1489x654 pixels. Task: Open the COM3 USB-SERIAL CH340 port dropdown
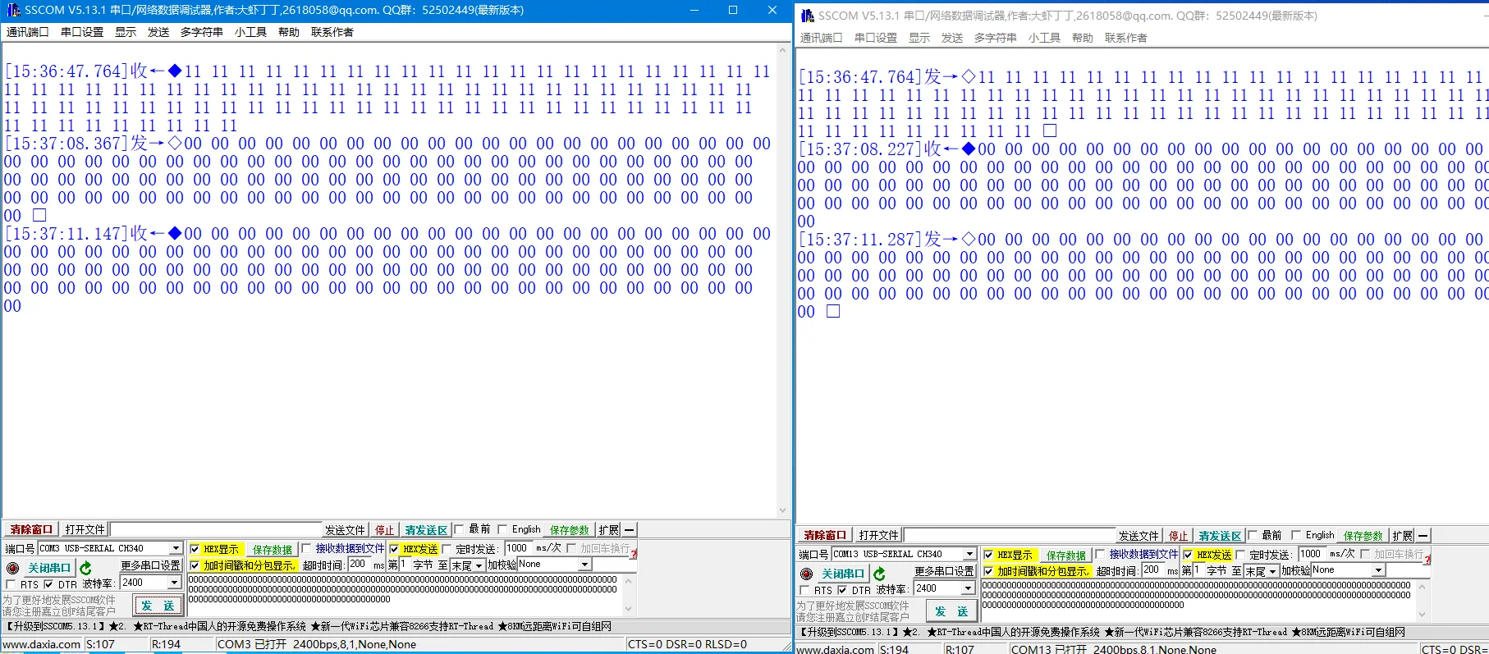pos(176,548)
